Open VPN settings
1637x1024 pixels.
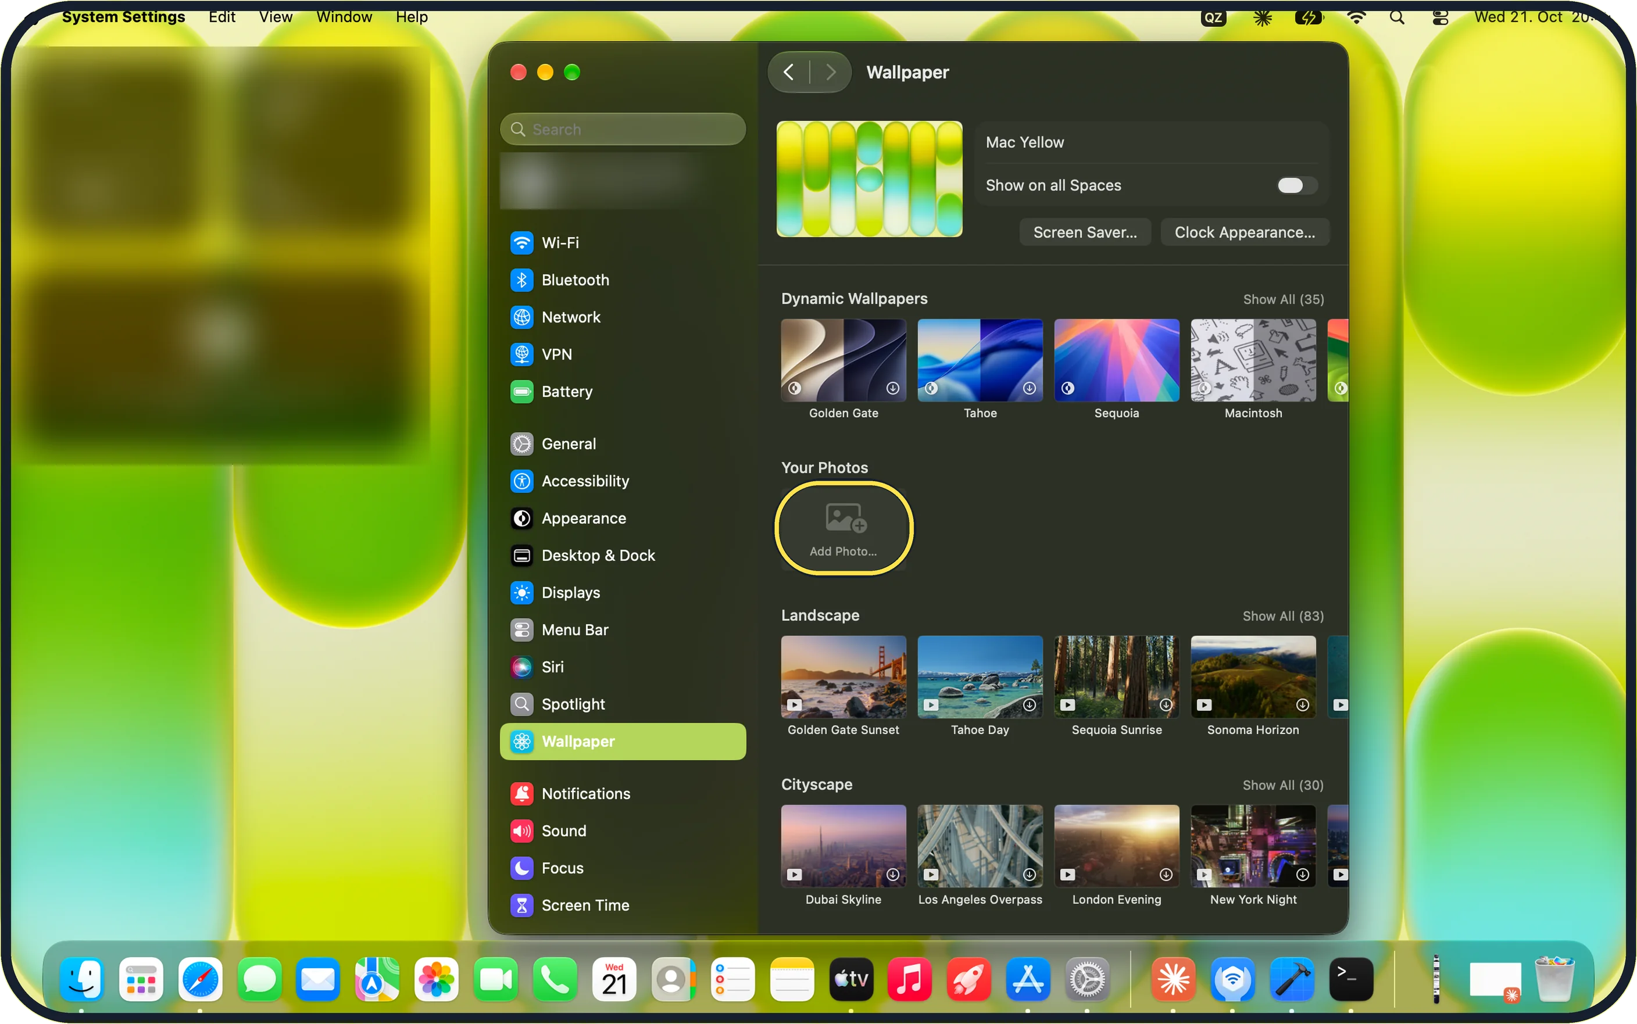click(x=623, y=354)
